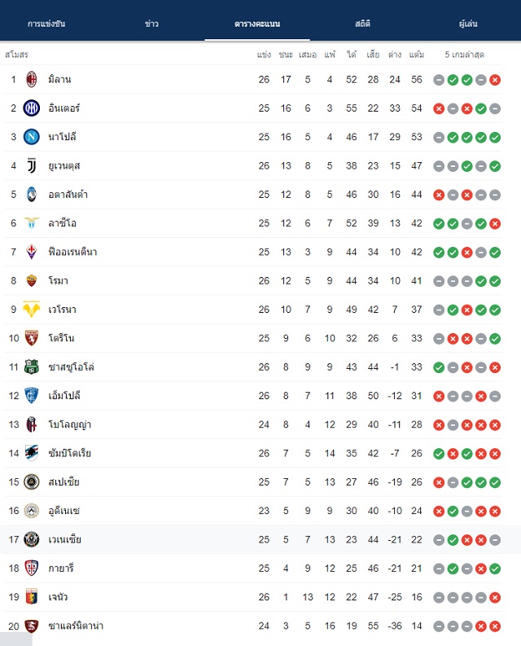The width and height of the screenshot is (521, 646).
Task: Click the Verona yellow club crest
Action: (x=31, y=310)
